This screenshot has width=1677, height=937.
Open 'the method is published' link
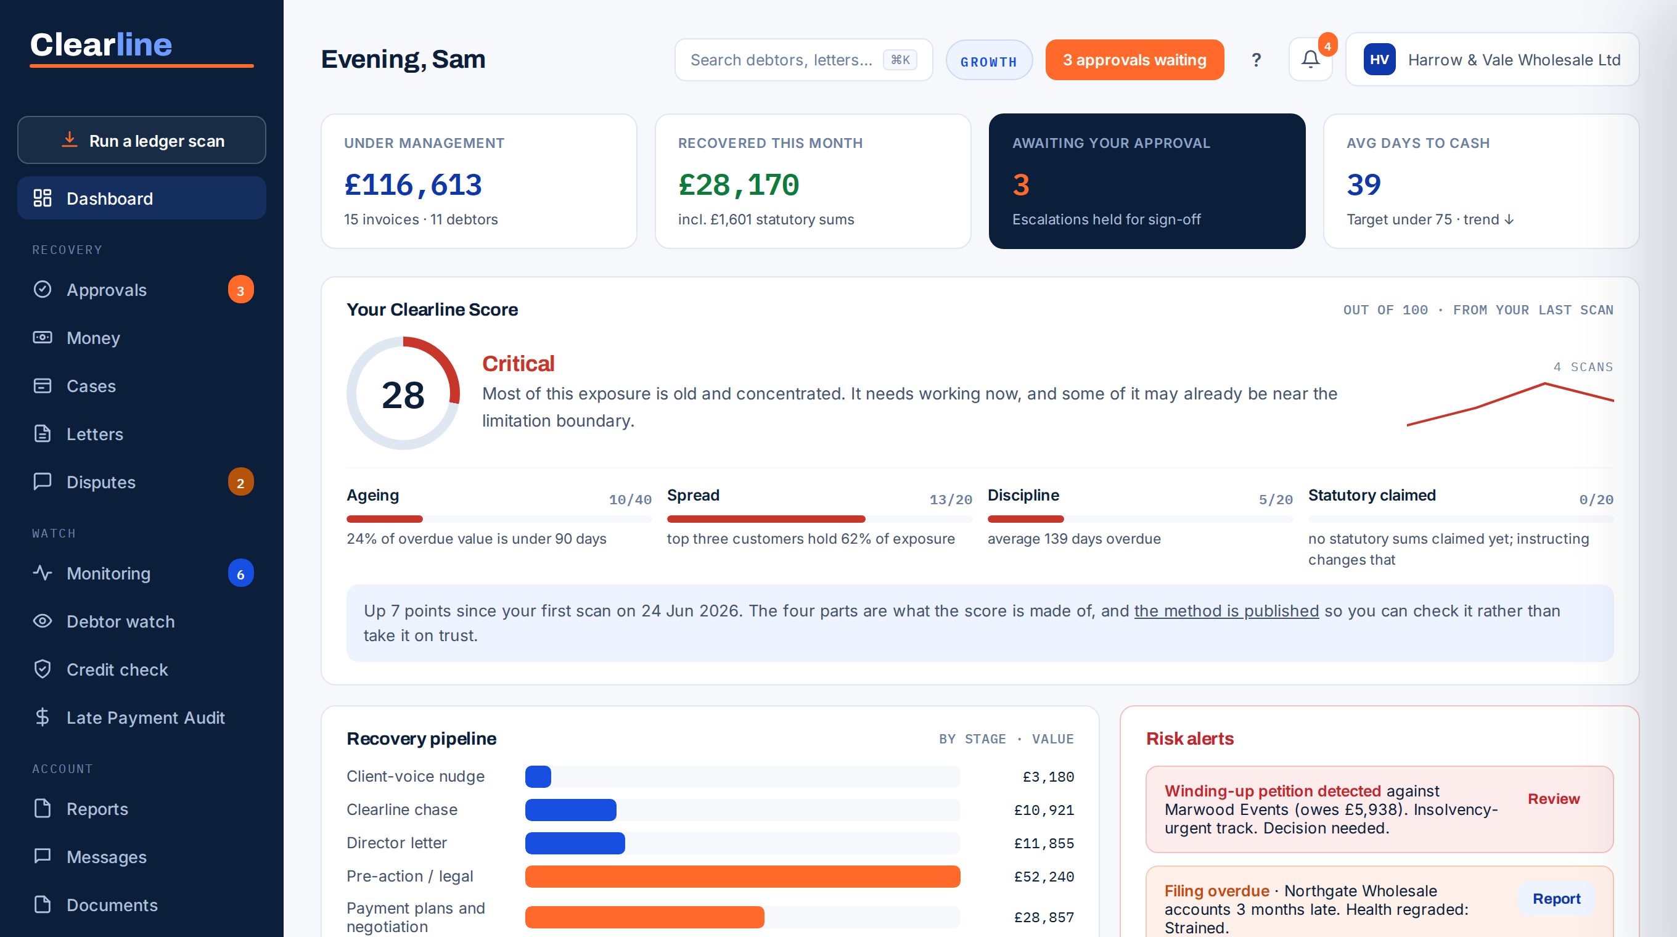[x=1226, y=611]
